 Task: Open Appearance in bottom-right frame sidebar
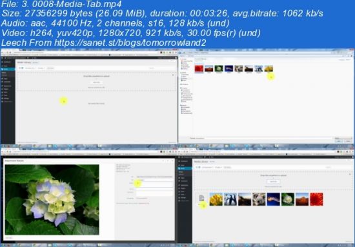185,185
